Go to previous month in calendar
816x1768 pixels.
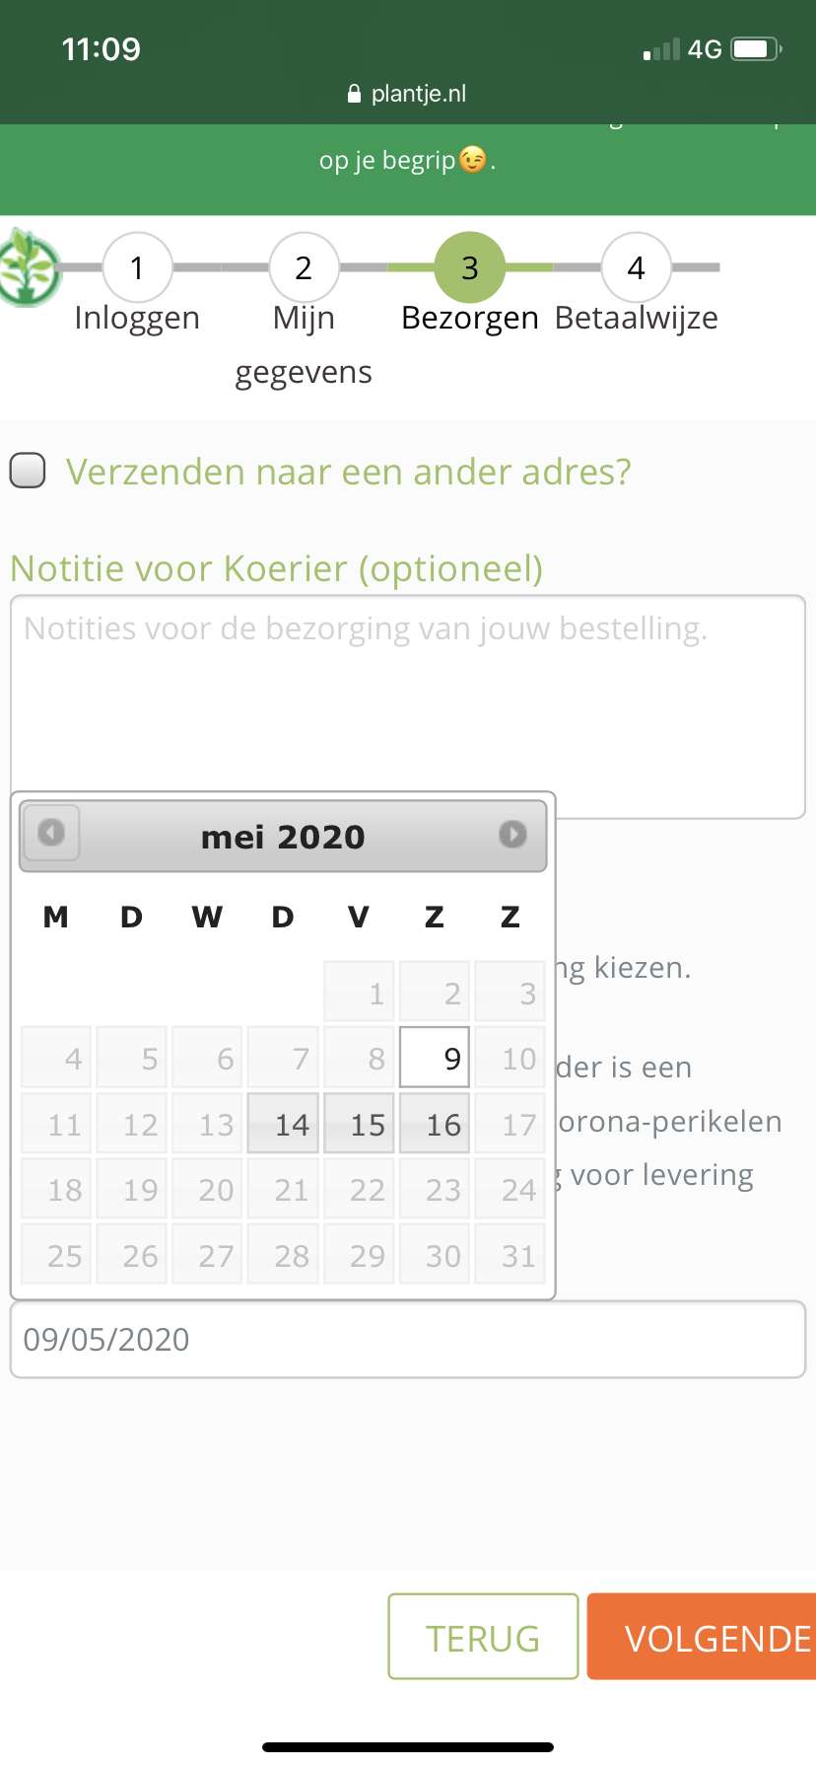point(51,833)
